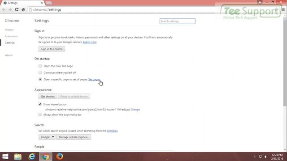Click the On startup heading
The height and width of the screenshot is (161, 287).
[x=42, y=59]
